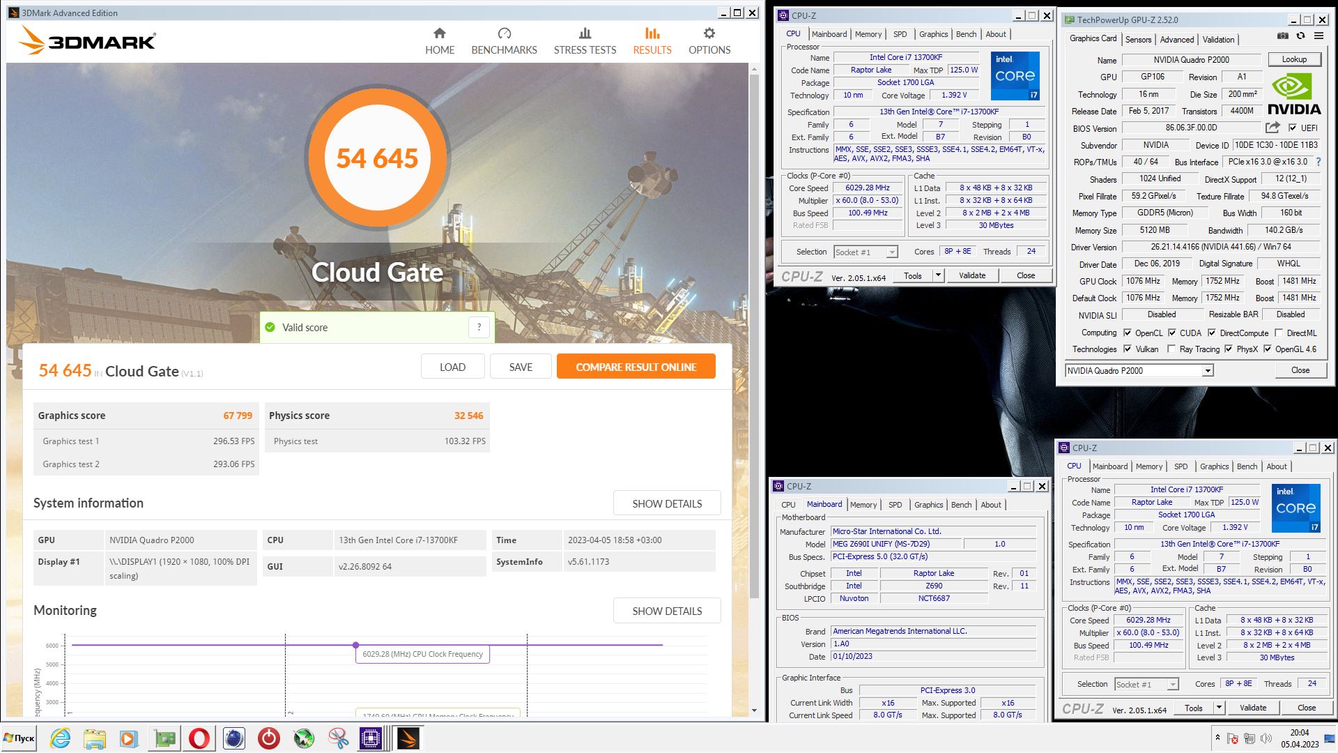Viewport: 1338px width, 753px height.
Task: Toggle the Ray Tracing checkbox in GPU-Z
Action: (1171, 349)
